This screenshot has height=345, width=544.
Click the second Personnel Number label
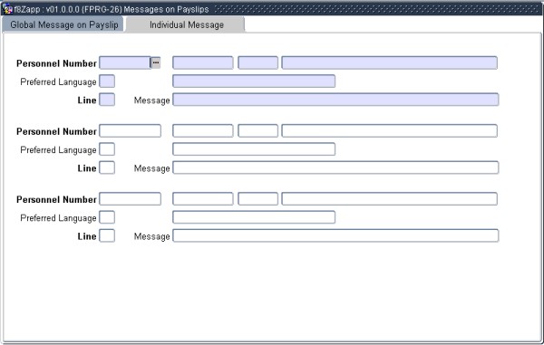(56, 131)
